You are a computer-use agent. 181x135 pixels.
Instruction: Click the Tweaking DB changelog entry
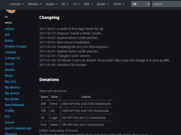point(74,47)
